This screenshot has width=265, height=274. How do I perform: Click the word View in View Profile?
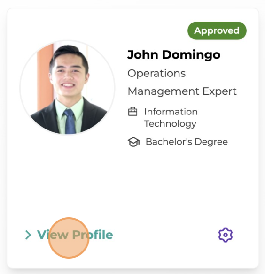pyautogui.click(x=53, y=235)
